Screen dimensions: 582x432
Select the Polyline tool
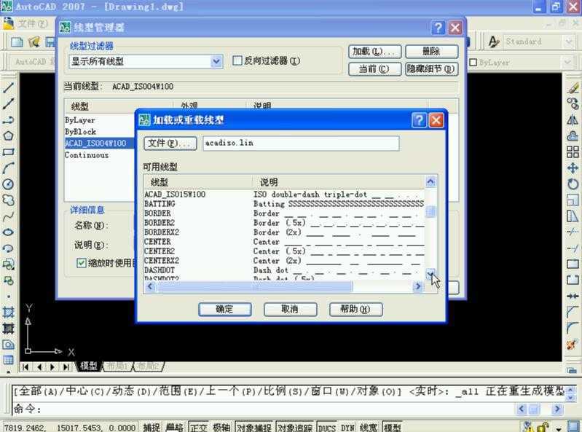pos(8,120)
